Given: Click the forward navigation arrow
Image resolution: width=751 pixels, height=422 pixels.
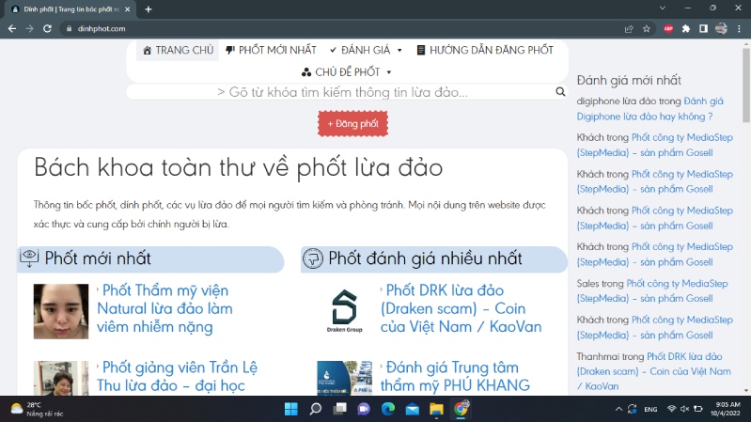Looking at the screenshot, I should 30,29.
